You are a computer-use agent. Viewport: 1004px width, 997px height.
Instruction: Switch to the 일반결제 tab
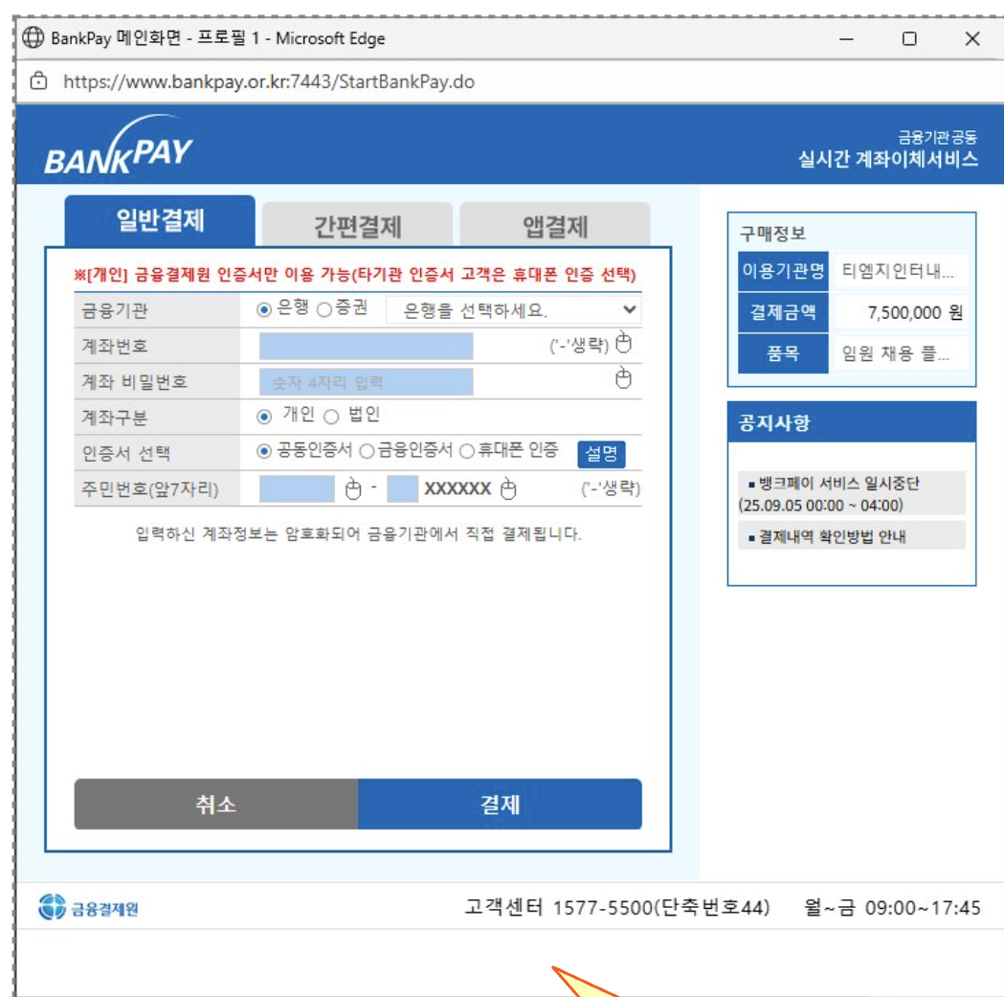[x=160, y=221]
